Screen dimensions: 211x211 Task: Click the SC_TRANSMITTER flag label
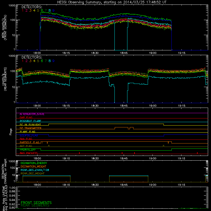(x=30, y=128)
